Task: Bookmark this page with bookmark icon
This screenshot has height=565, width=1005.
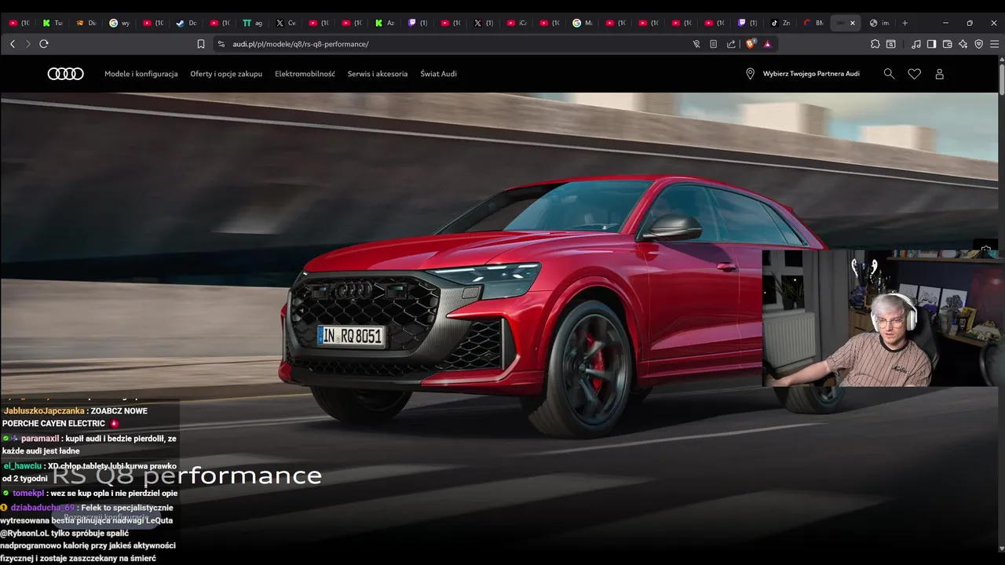Action: click(201, 44)
